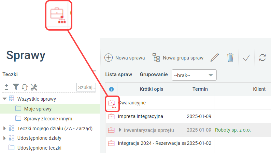Select Sprawy zlecone innym folder
The width and height of the screenshot is (271, 153).
48,119
